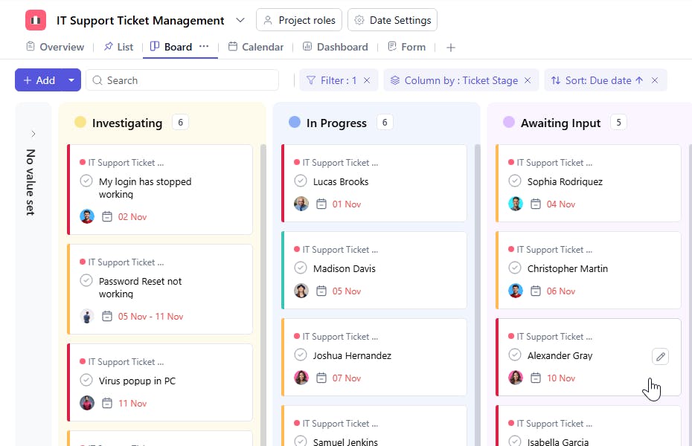Open Date Settings
The image size is (692, 446).
pyautogui.click(x=392, y=20)
